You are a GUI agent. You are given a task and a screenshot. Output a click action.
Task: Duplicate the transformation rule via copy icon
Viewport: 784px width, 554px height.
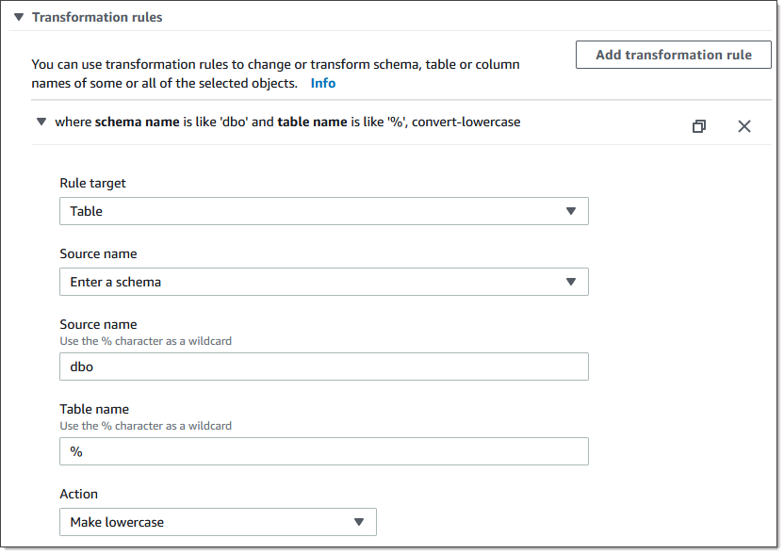[x=698, y=126]
